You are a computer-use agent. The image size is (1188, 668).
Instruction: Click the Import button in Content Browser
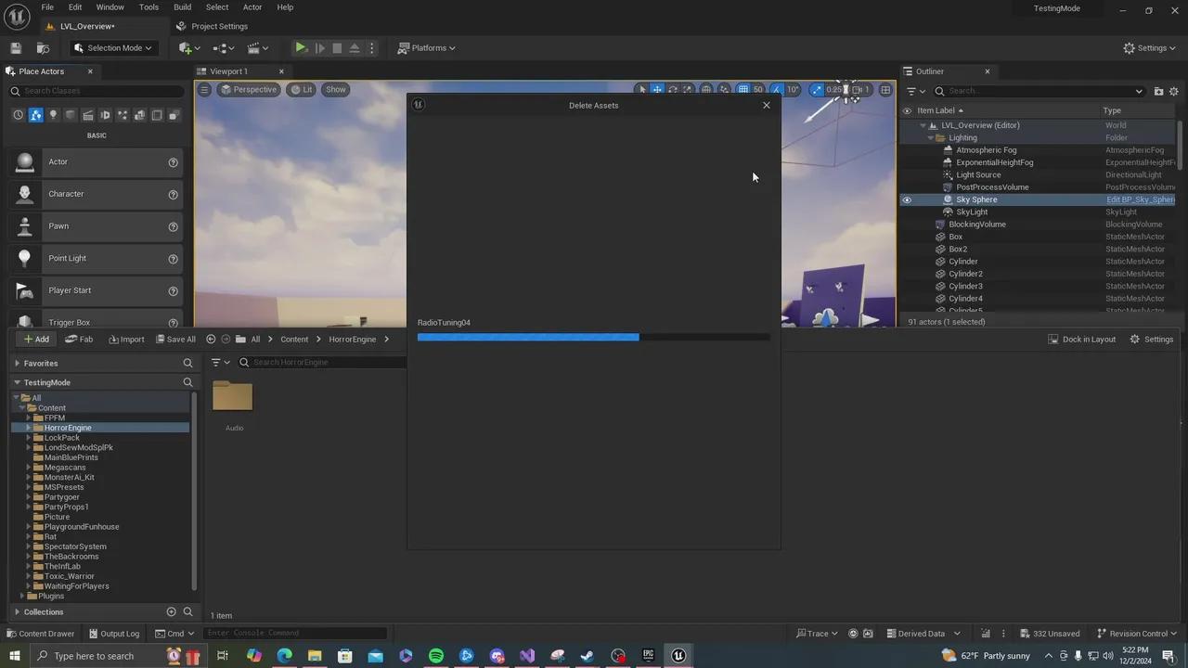(126, 340)
